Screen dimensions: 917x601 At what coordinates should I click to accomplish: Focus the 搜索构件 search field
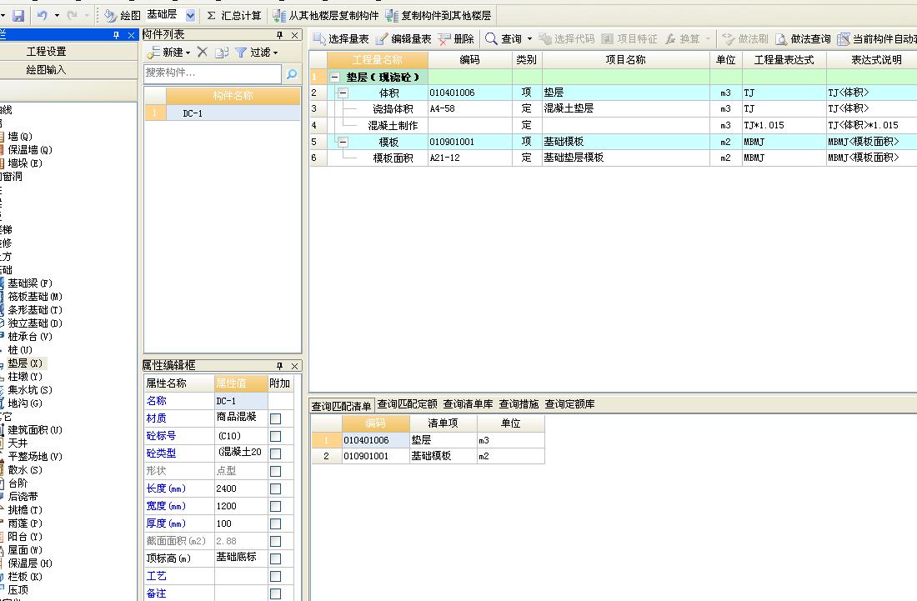tap(213, 73)
